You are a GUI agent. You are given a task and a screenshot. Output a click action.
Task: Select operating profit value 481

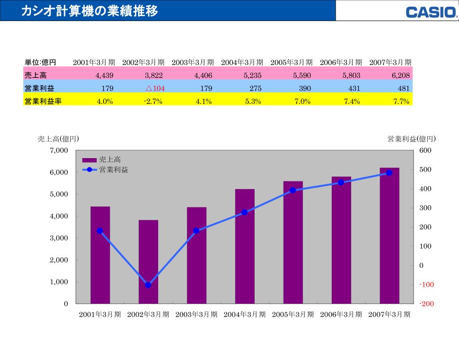click(x=404, y=88)
